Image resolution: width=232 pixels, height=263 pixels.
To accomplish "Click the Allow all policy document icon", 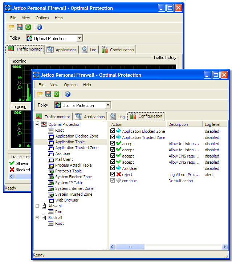I will coord(44,206).
